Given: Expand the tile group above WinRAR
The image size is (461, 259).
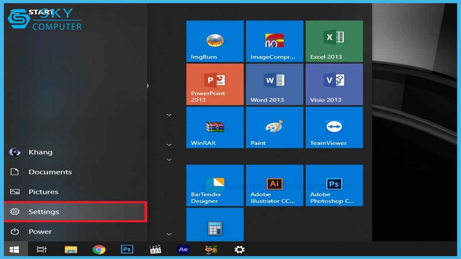Looking at the screenshot, I should 169,114.
